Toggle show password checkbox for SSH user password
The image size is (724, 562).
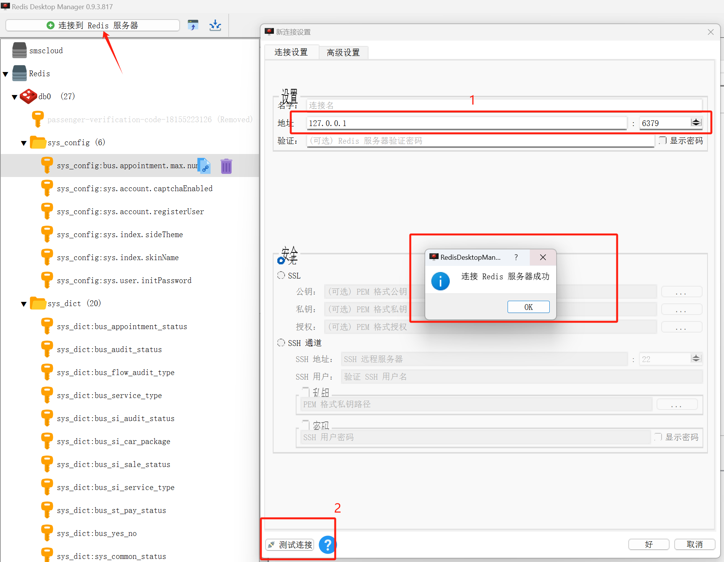point(658,437)
